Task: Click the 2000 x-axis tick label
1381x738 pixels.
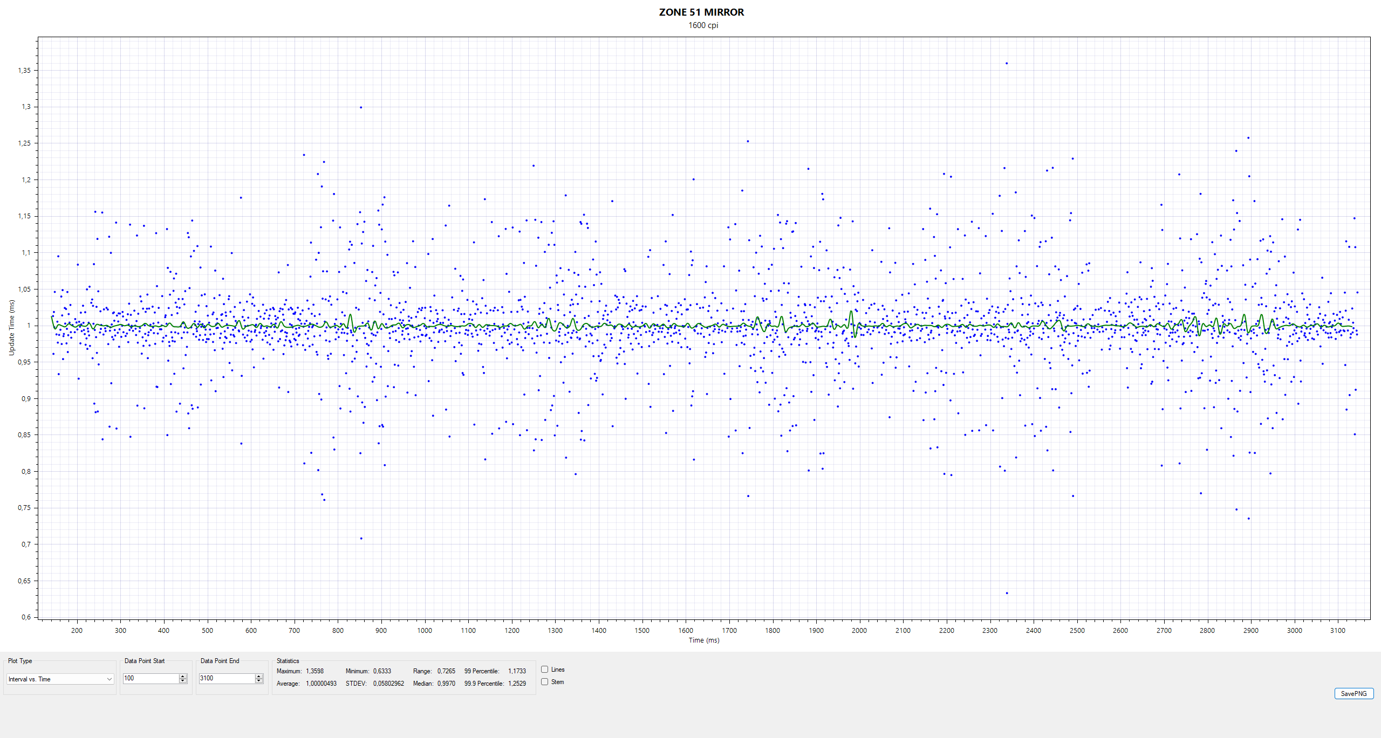Action: click(859, 631)
